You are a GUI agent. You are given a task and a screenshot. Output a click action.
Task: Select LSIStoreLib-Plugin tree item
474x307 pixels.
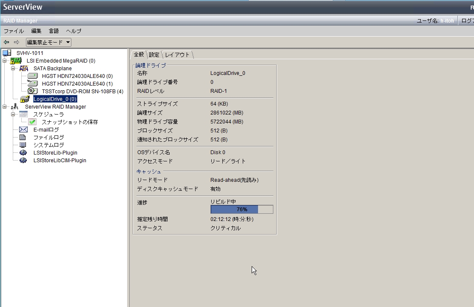55,152
